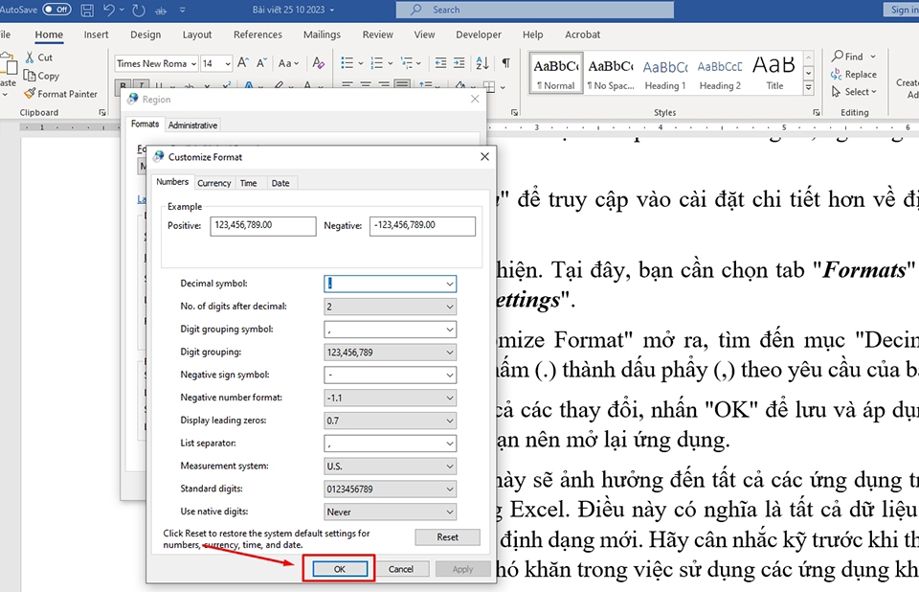Apply the No Spacing style
Screen dimensions: 919x592
(611, 74)
